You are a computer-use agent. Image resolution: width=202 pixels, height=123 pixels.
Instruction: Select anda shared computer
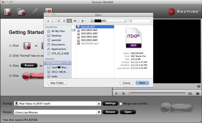pyautogui.click(x=52, y=76)
